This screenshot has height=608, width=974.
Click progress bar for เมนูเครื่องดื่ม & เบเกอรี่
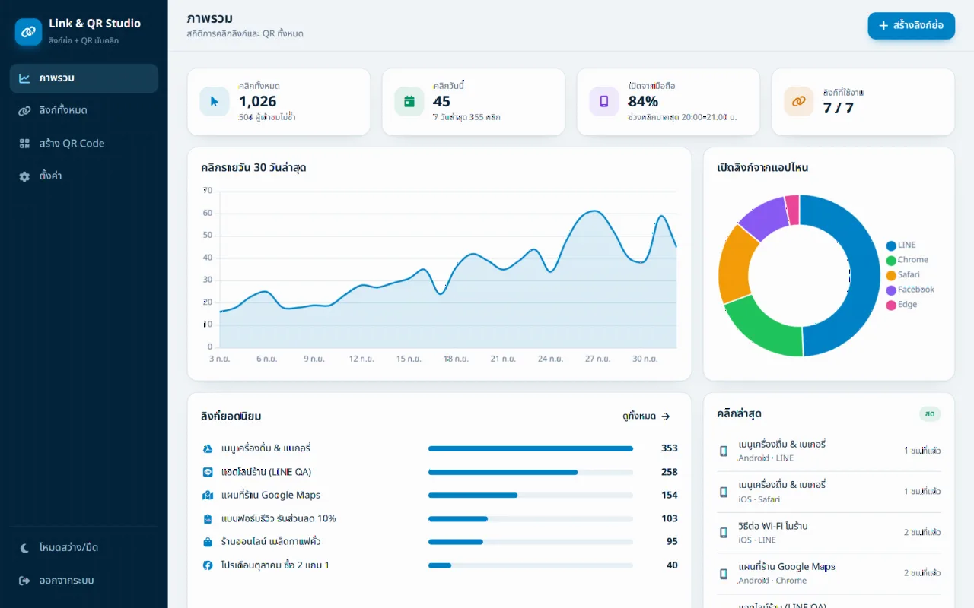530,448
